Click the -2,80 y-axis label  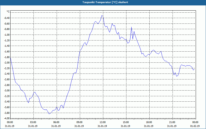coord(7,85)
